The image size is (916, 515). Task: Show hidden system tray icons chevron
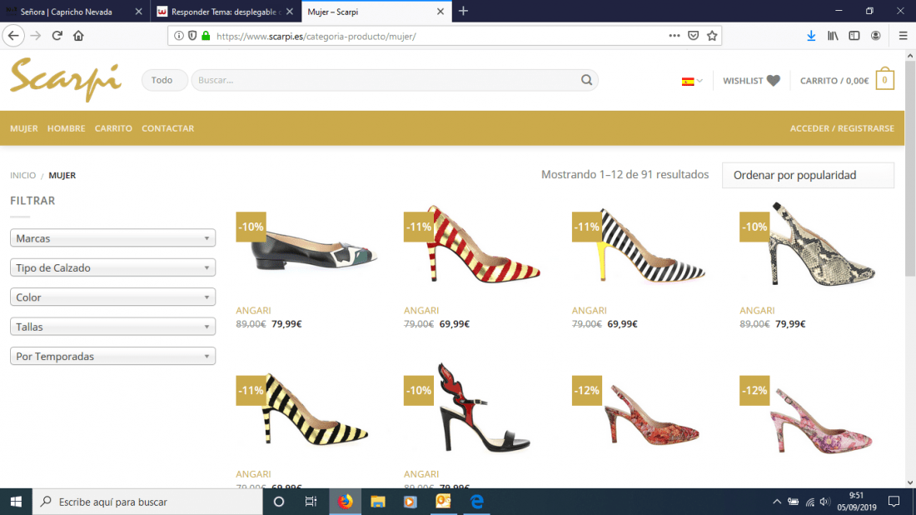(x=776, y=502)
